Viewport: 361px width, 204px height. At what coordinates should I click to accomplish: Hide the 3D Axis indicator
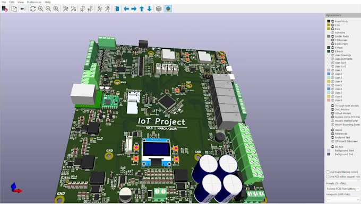click(332, 147)
